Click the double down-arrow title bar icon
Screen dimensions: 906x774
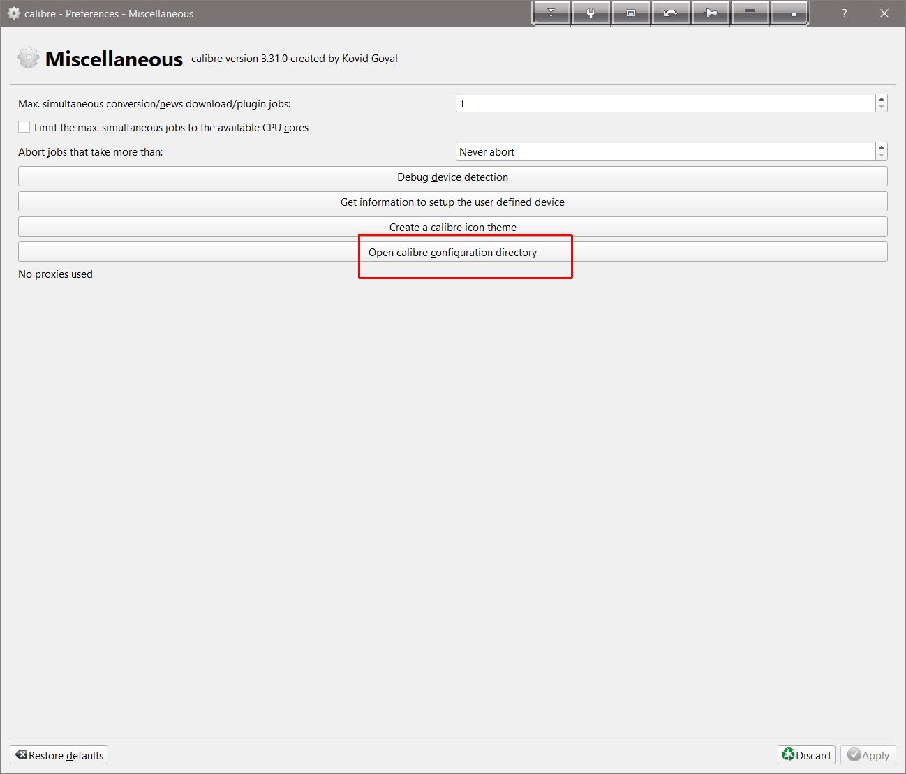551,13
